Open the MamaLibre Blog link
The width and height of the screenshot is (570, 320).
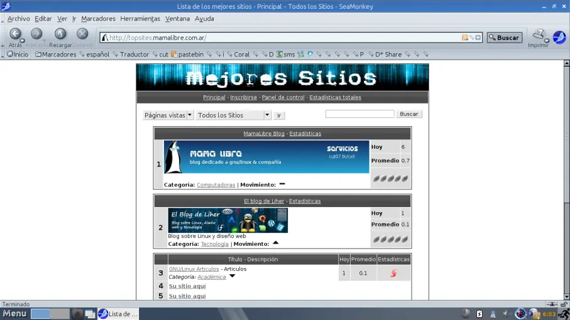tap(264, 134)
